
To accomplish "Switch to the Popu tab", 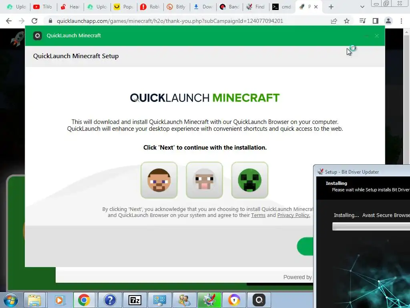I will [124, 7].
